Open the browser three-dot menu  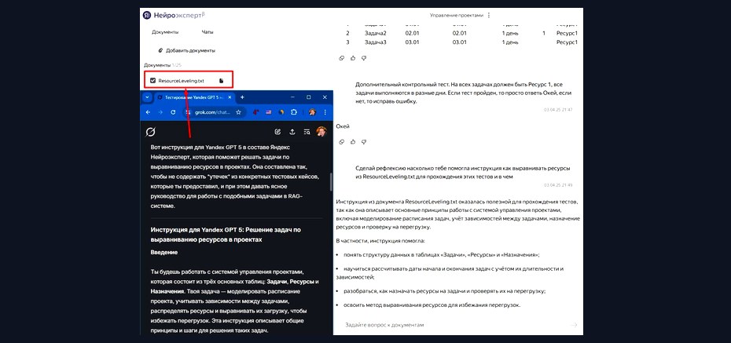click(325, 112)
